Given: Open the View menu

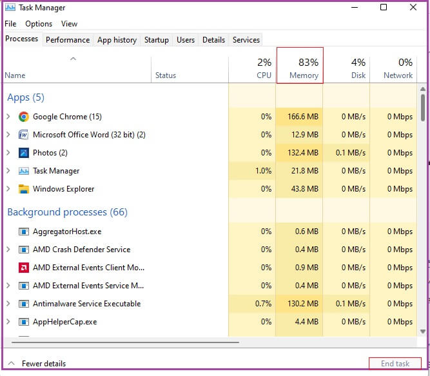Looking at the screenshot, I should pos(69,24).
